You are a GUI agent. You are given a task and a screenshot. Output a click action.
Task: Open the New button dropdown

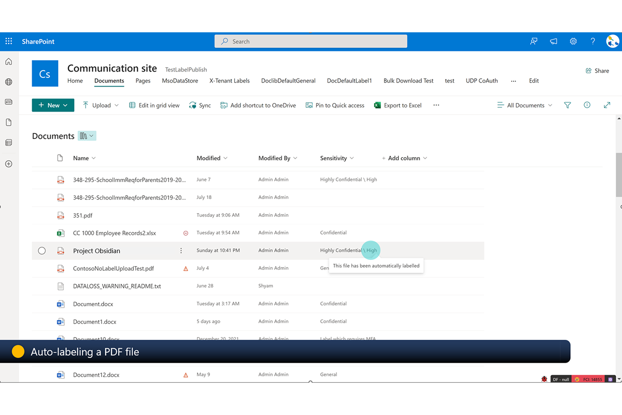(x=53, y=105)
